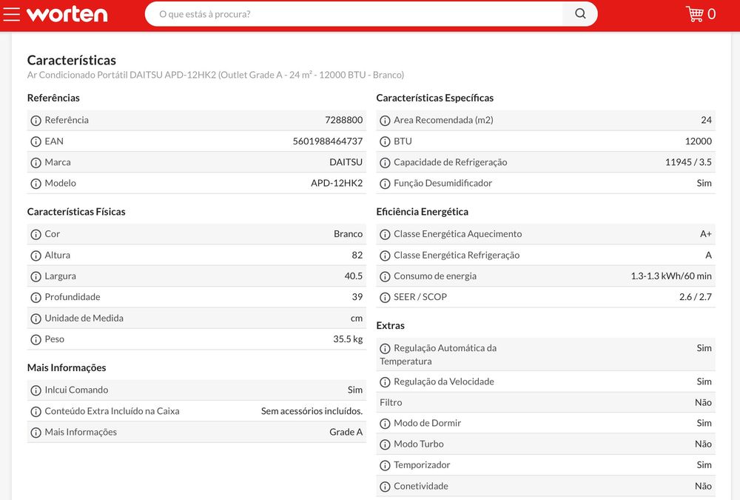Show info for Conteúdo Extra Incluído na Caixa

pyautogui.click(x=36, y=411)
